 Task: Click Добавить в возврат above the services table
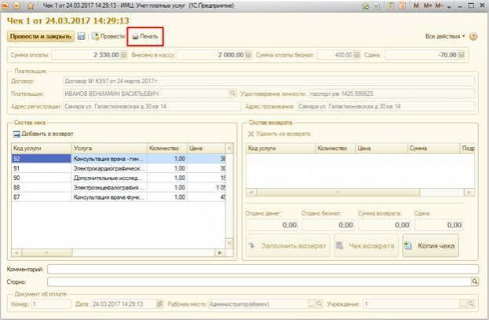[43, 135]
